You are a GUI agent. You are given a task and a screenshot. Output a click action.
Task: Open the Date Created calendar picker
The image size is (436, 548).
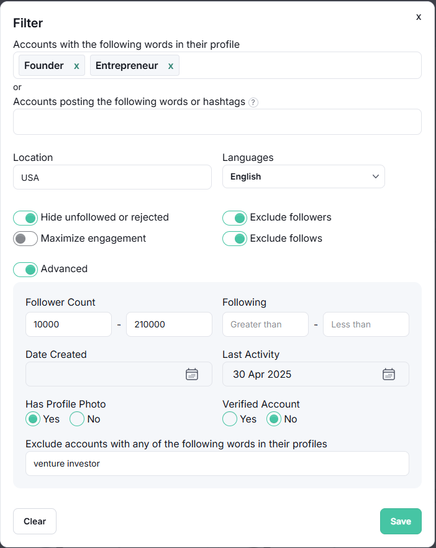point(192,374)
